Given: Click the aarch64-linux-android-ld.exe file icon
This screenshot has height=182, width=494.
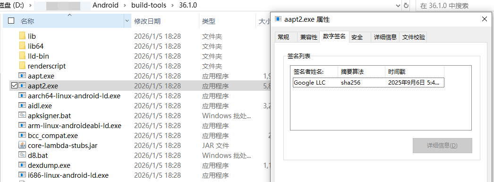Looking at the screenshot, I should point(22,95).
